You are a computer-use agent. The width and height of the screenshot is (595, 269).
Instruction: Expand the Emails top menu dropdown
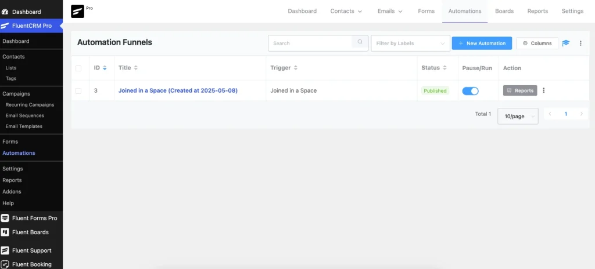390,12
